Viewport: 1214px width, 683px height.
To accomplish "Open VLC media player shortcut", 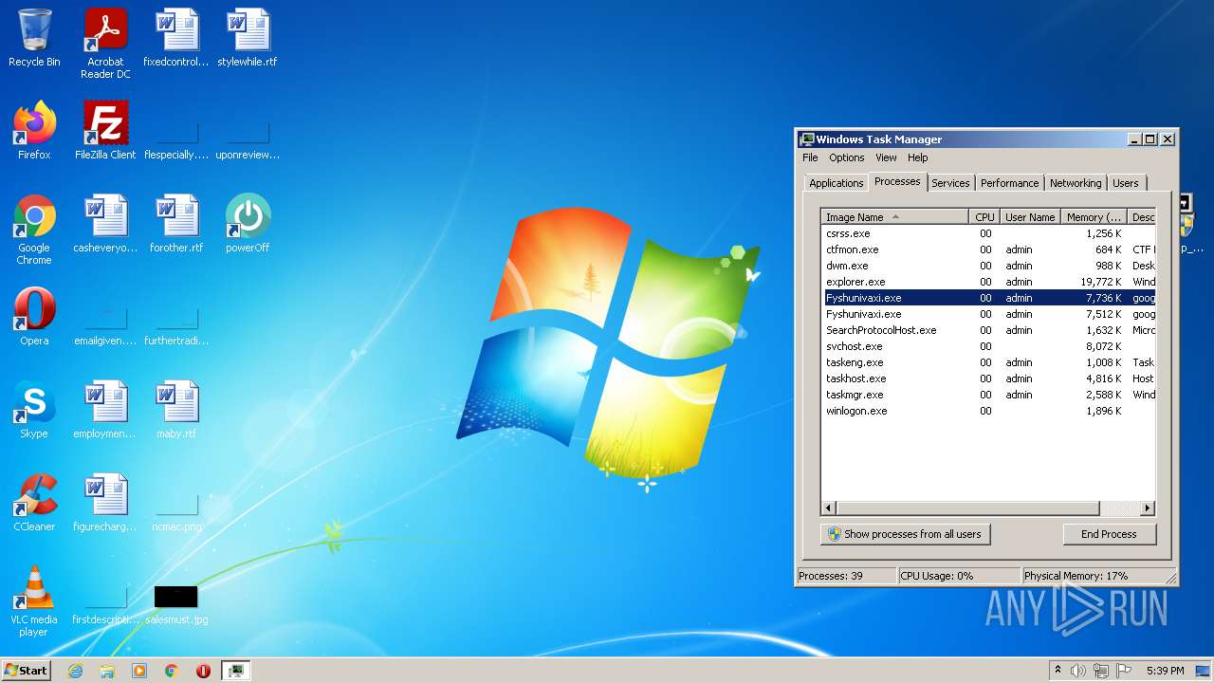I will (x=34, y=601).
